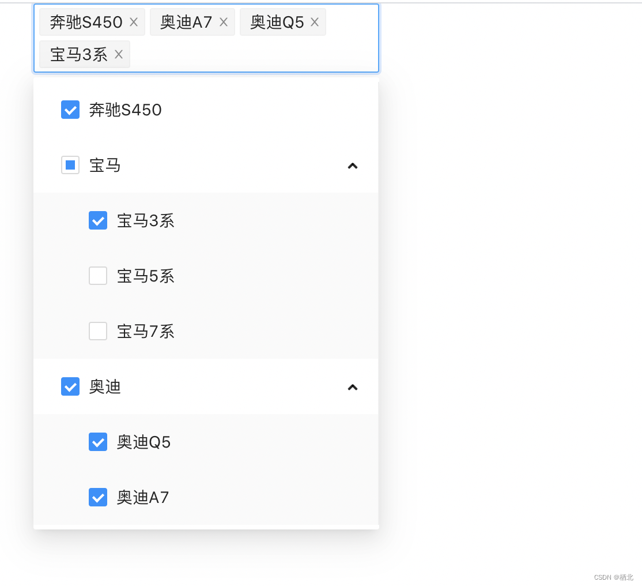Click the 宝马7系 option label

point(146,331)
